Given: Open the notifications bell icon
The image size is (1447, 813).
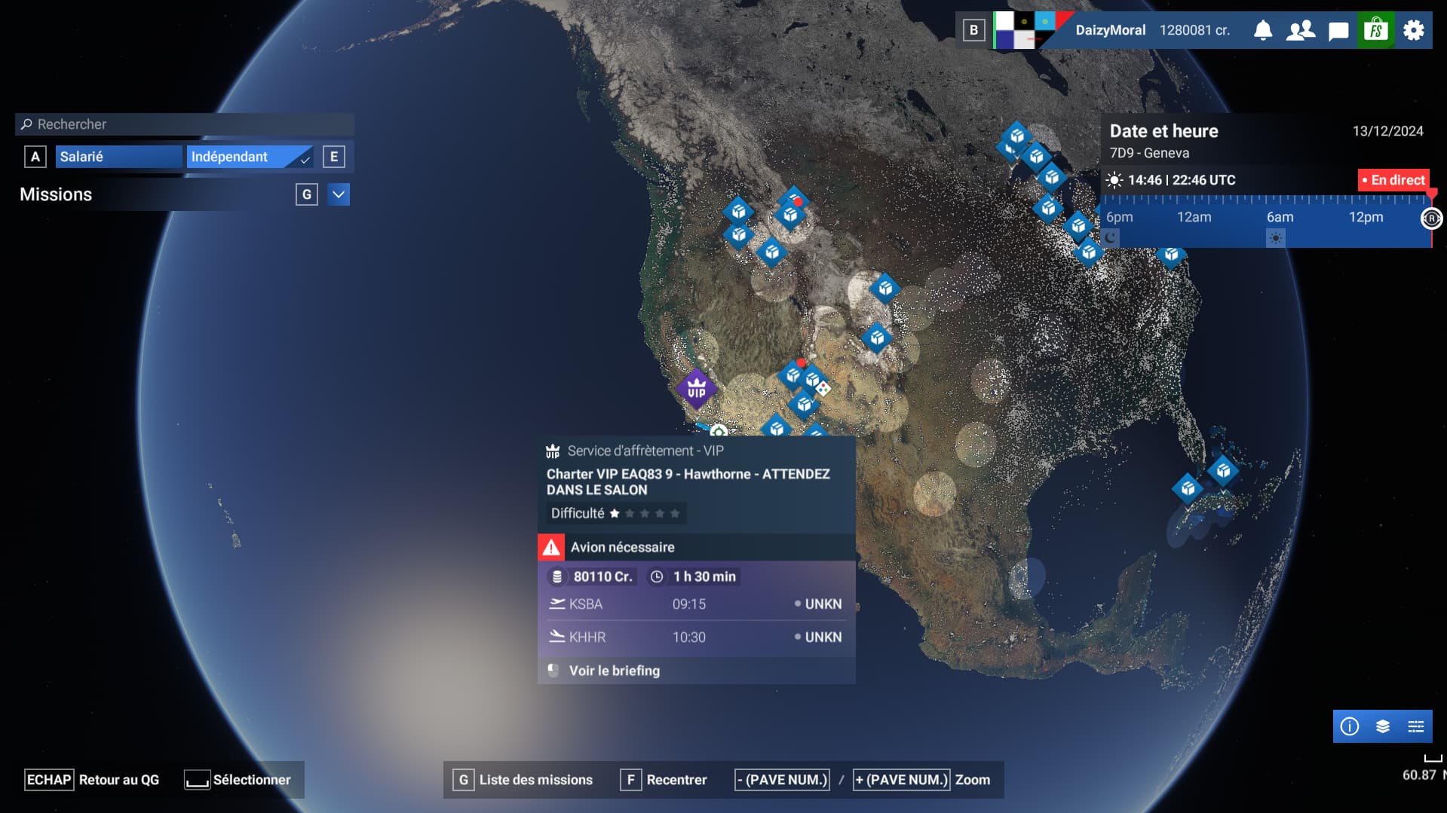Looking at the screenshot, I should coord(1263,30).
